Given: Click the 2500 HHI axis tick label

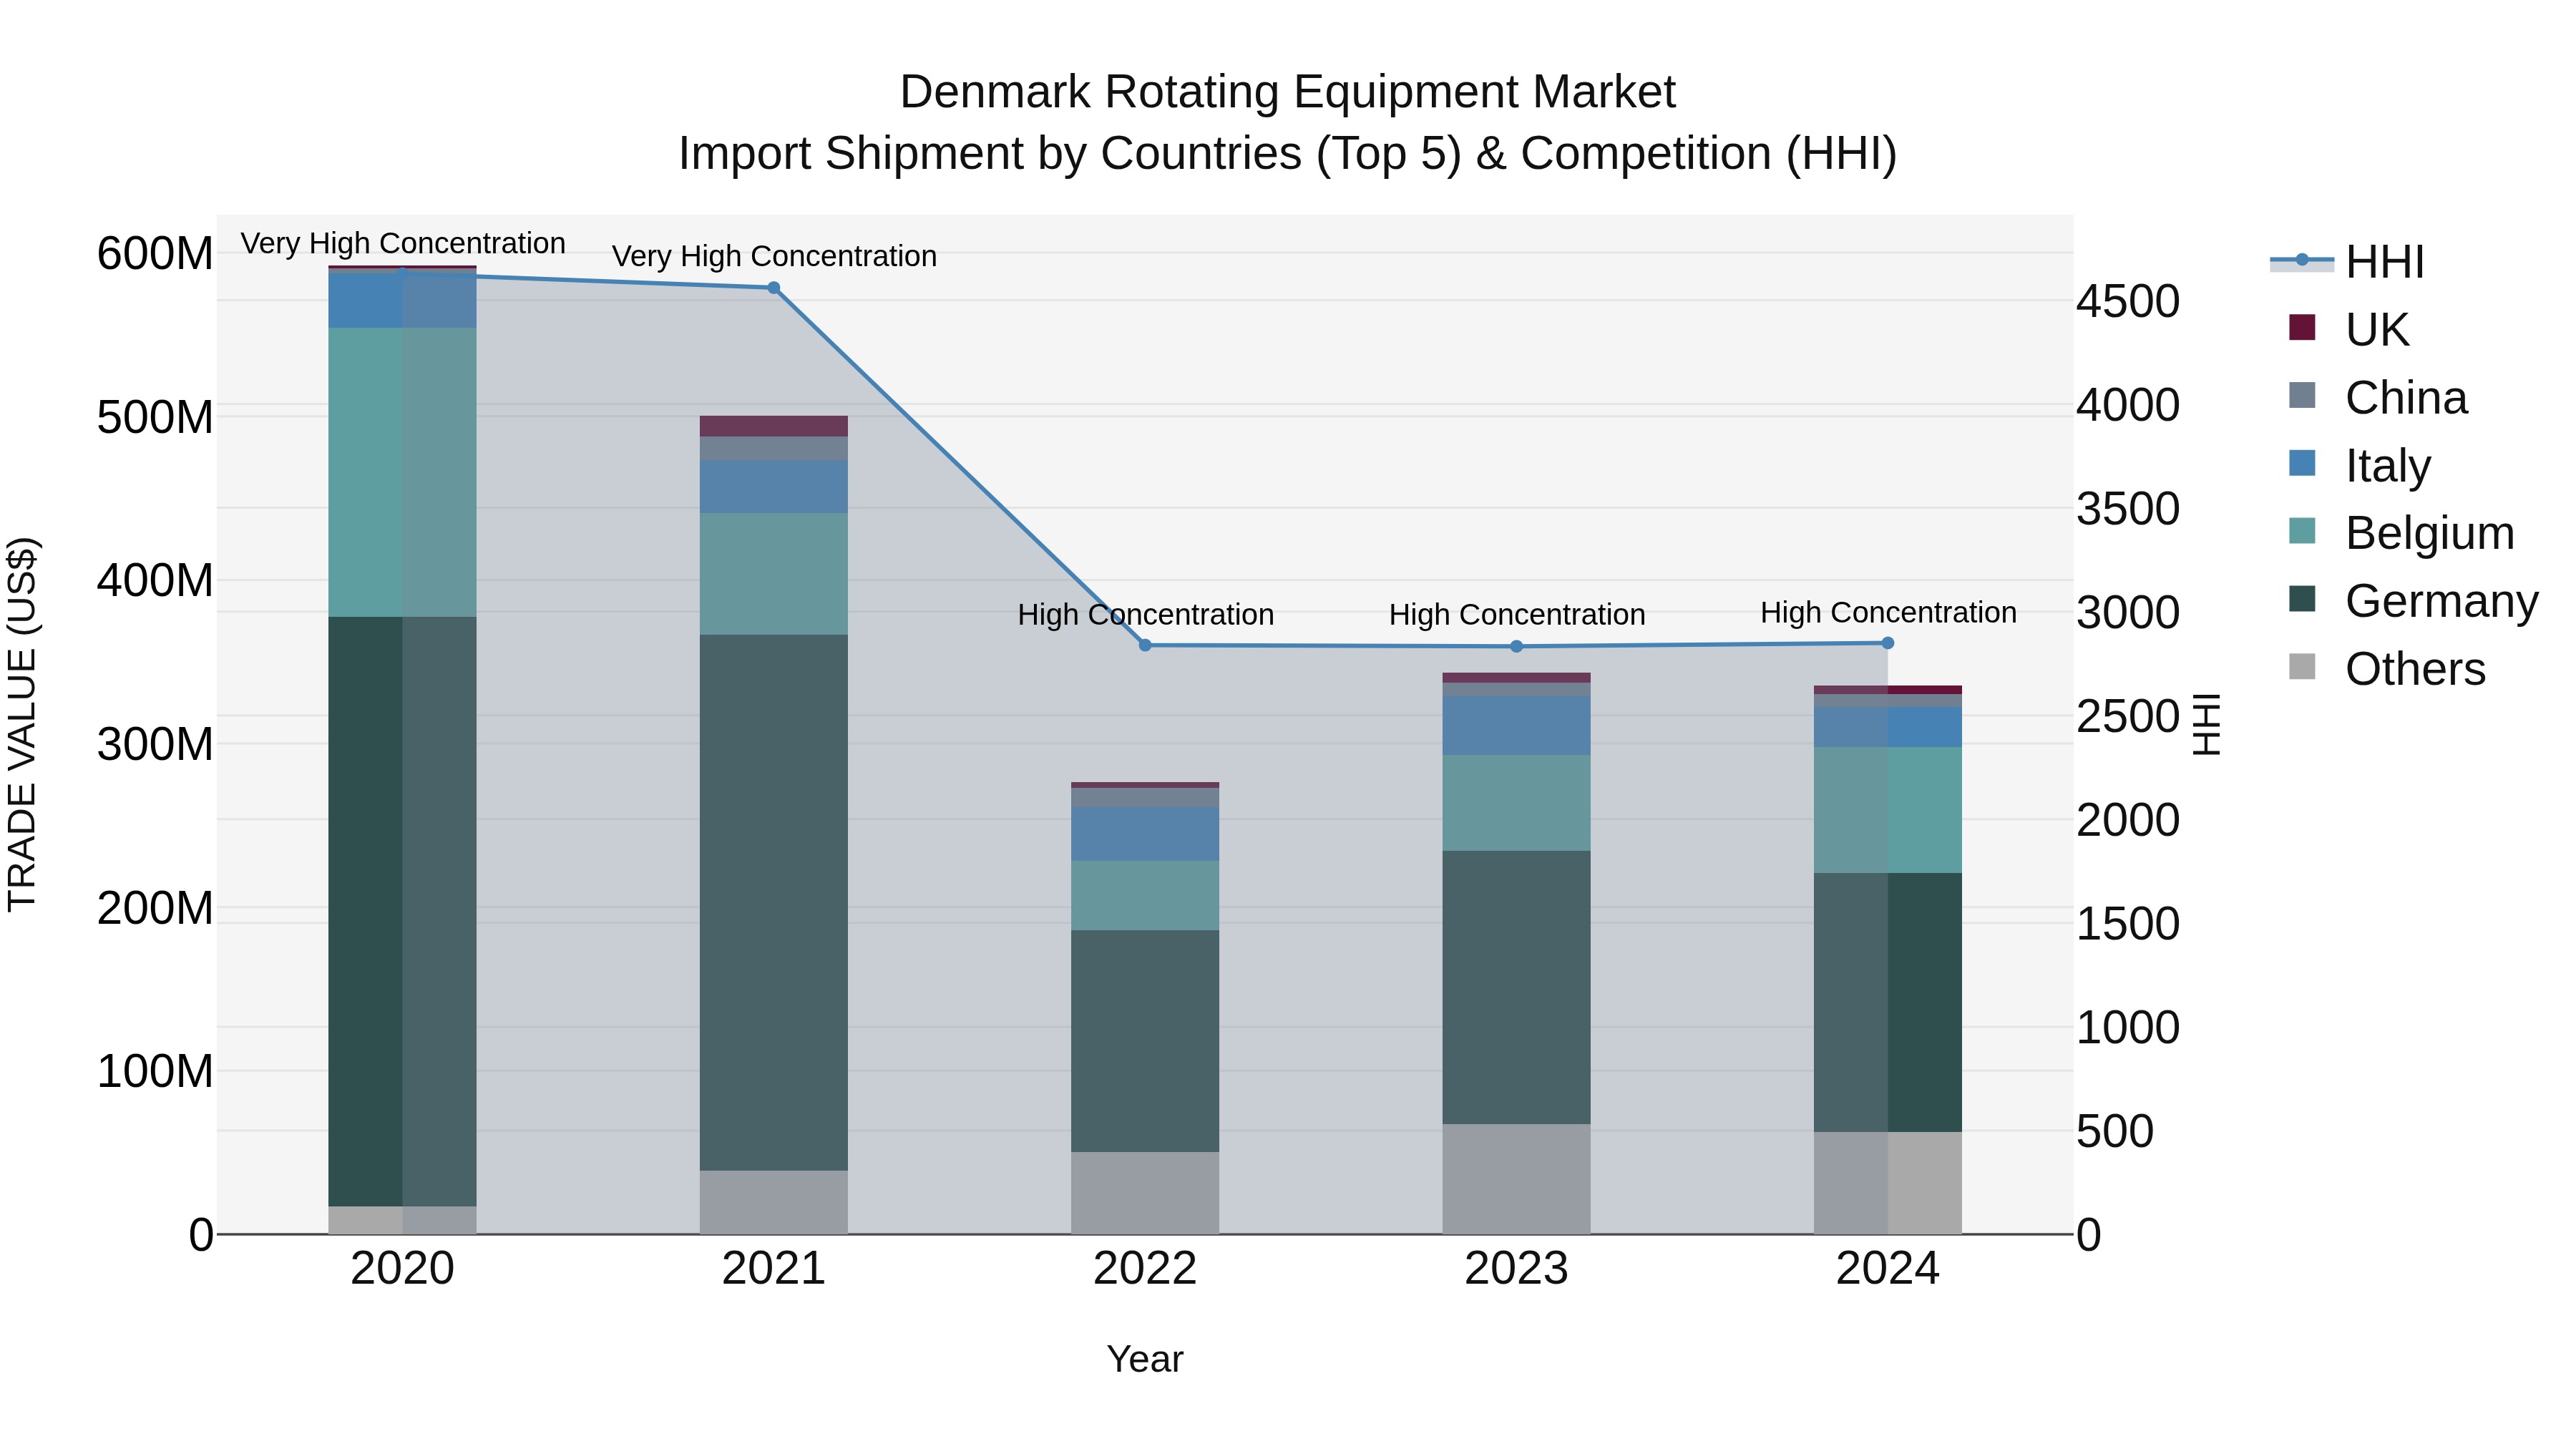Looking at the screenshot, I should pos(2128,716).
